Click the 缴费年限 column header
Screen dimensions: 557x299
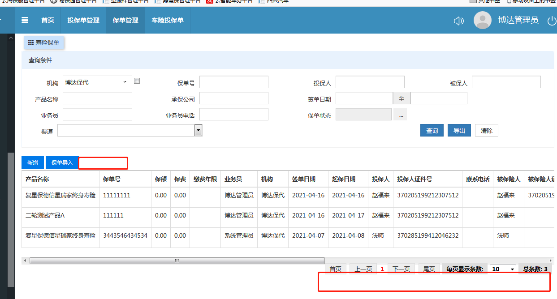[205, 179]
